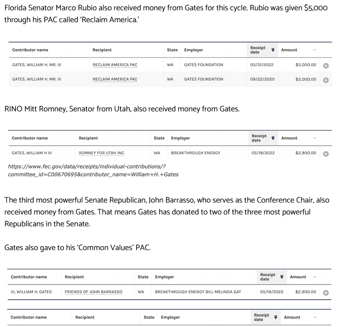Toggle the Receipt date sort arrow in the bottom table
Screen dimensions: 343x327
click(x=276, y=317)
